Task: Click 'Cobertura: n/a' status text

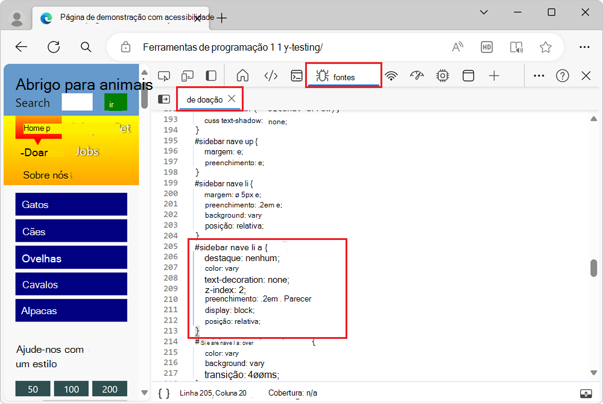Action: 292,393
